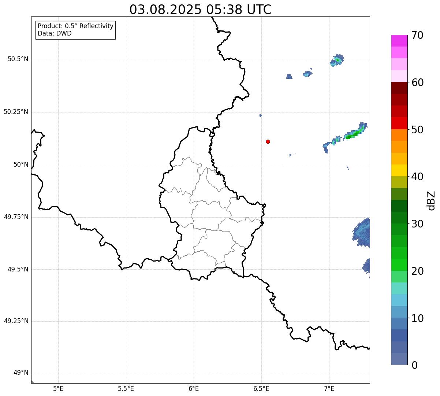This screenshot has height=396, width=440.
Task: Click the 49.25°N latitude label
Action: point(16,321)
